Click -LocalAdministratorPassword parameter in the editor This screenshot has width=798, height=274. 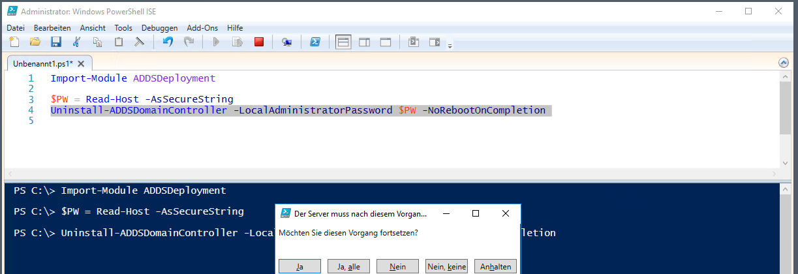pyautogui.click(x=313, y=110)
